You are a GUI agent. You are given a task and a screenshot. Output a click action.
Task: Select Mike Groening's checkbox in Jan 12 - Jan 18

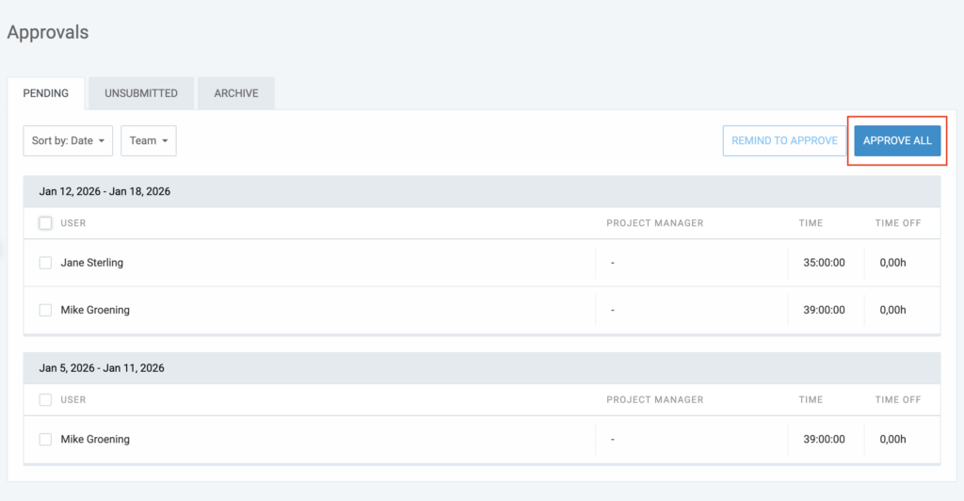[45, 310]
